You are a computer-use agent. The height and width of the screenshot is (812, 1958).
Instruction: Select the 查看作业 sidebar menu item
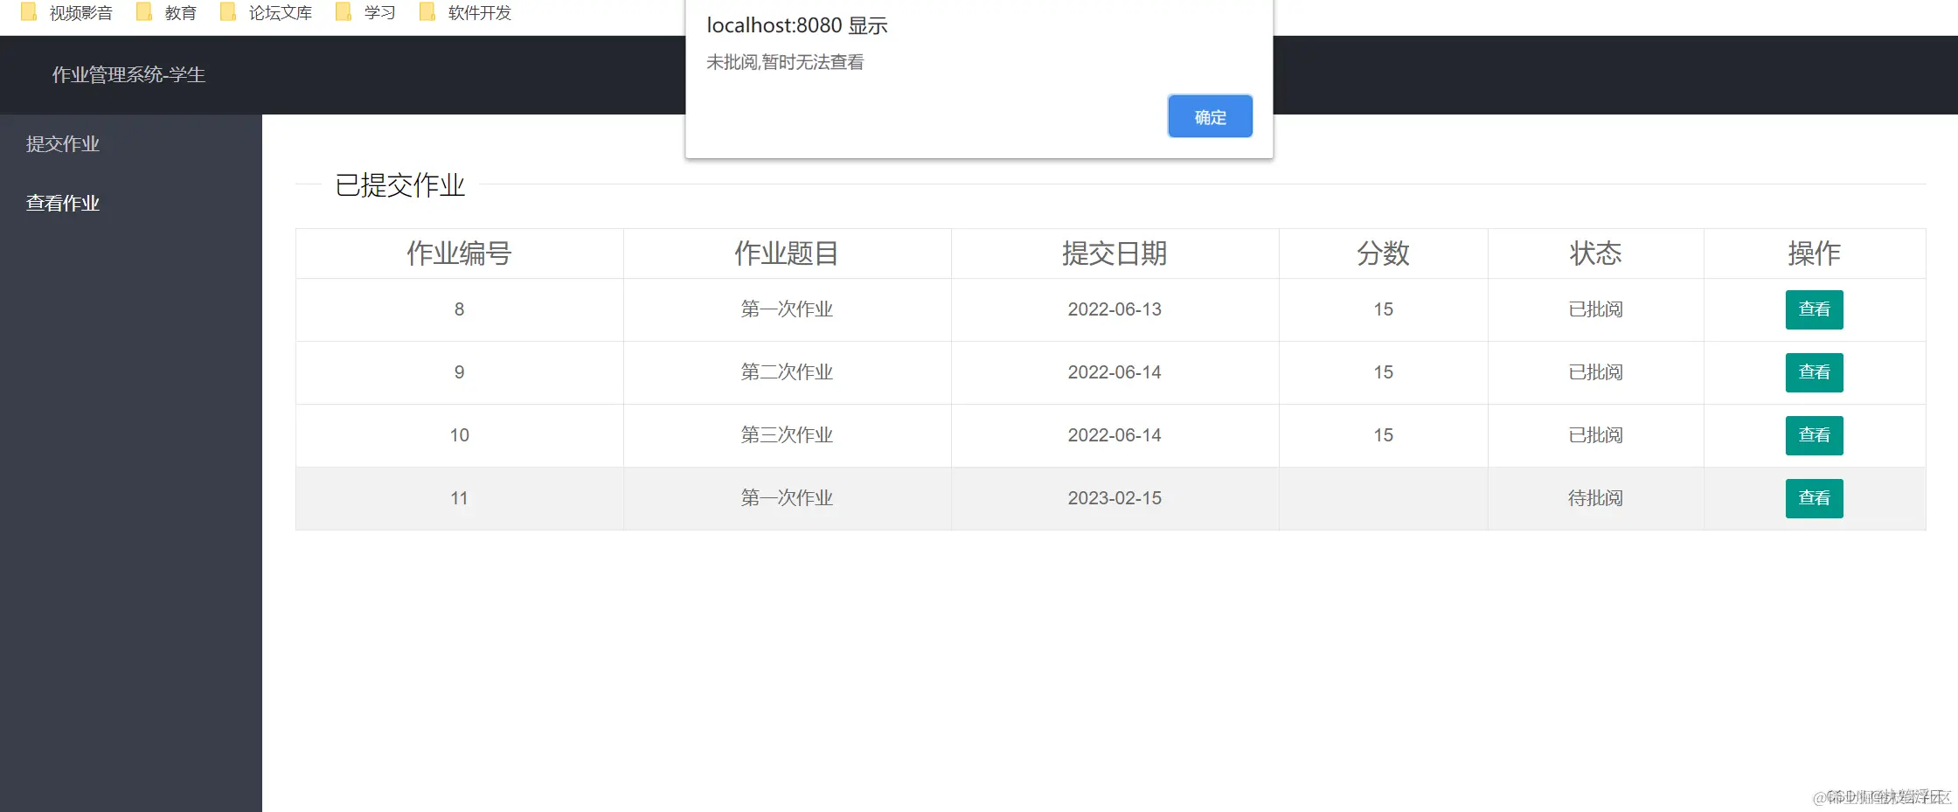coord(63,204)
